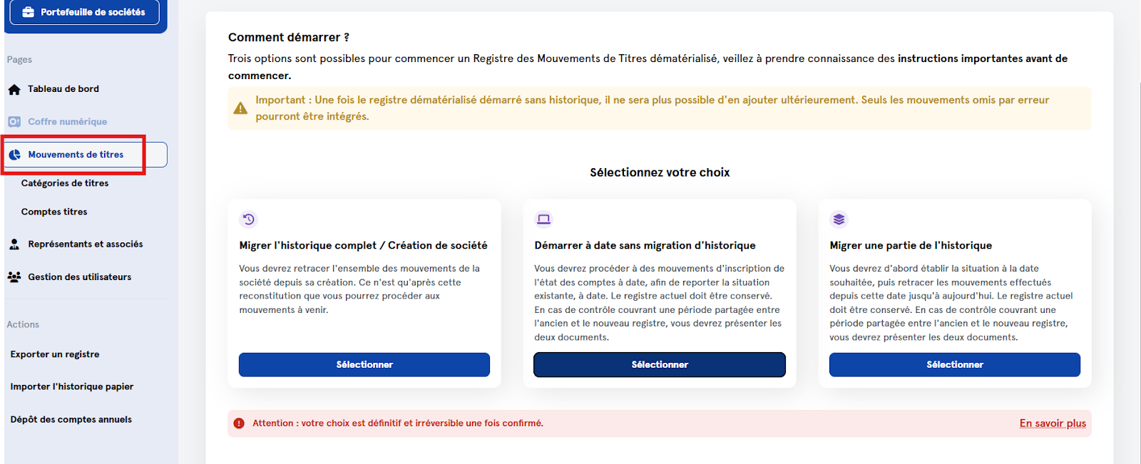Open Catégories de titres submenu item
The width and height of the screenshot is (1141, 464).
point(65,183)
